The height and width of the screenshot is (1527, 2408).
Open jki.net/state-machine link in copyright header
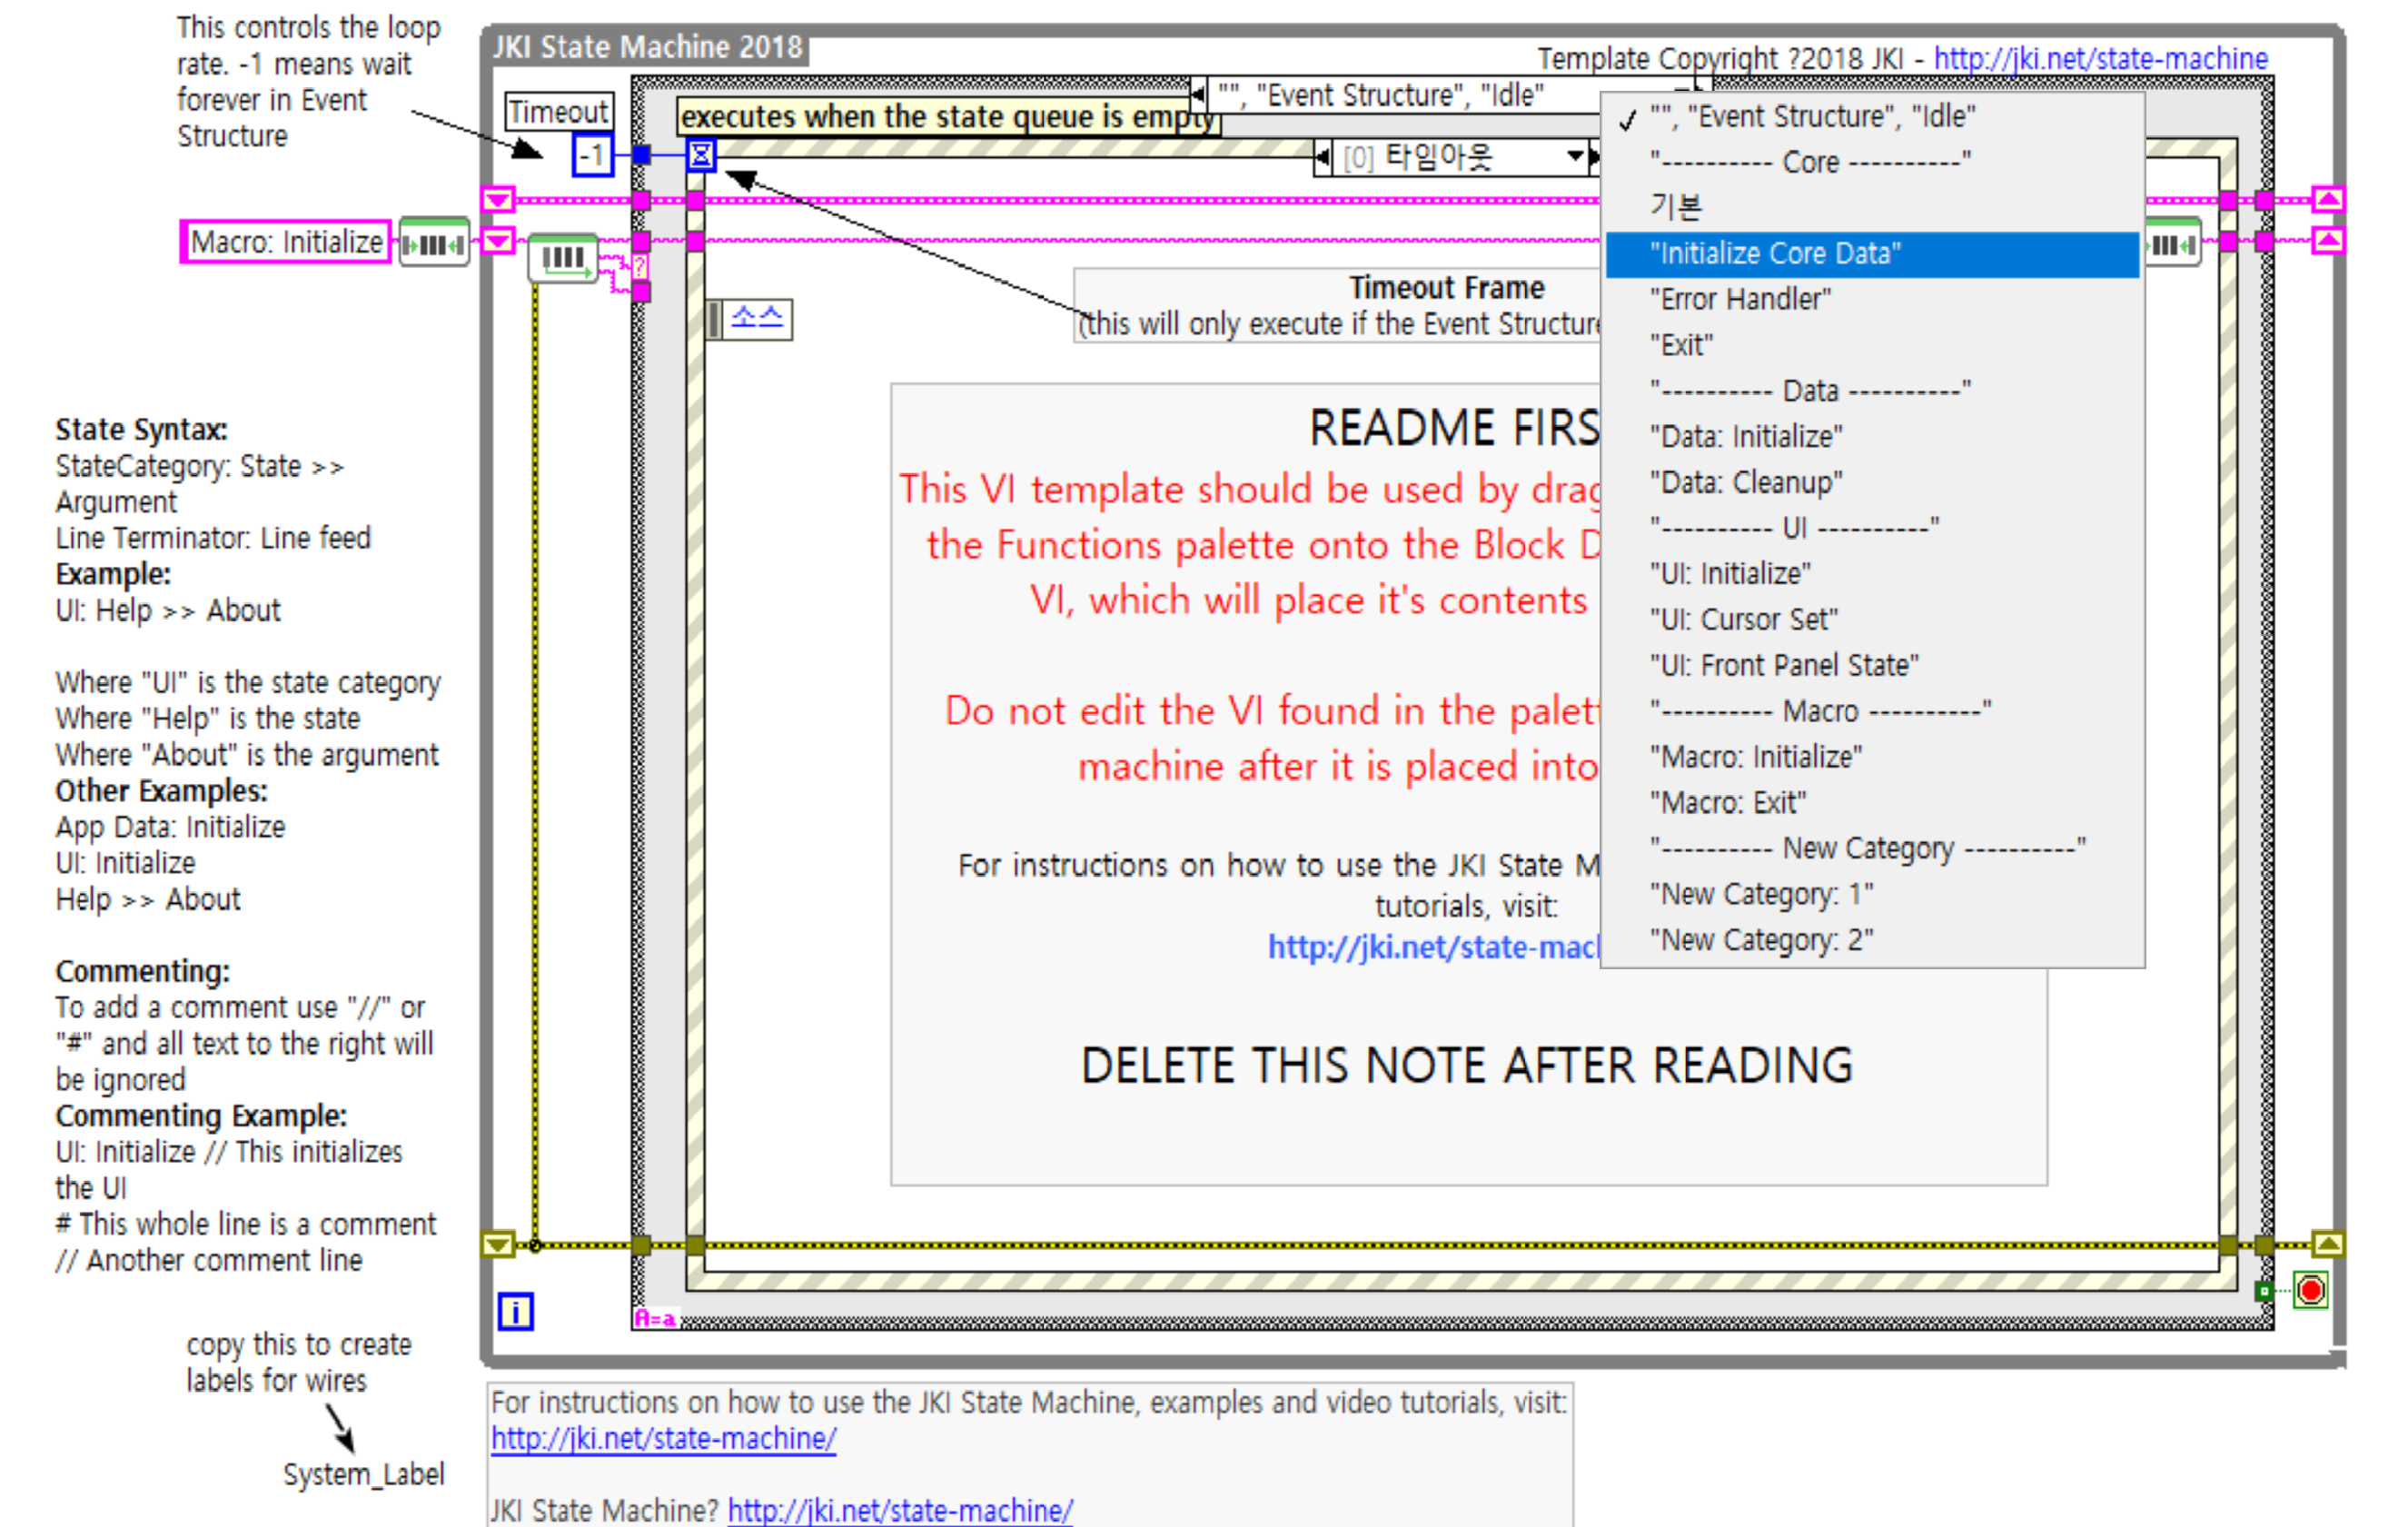[x=2100, y=59]
